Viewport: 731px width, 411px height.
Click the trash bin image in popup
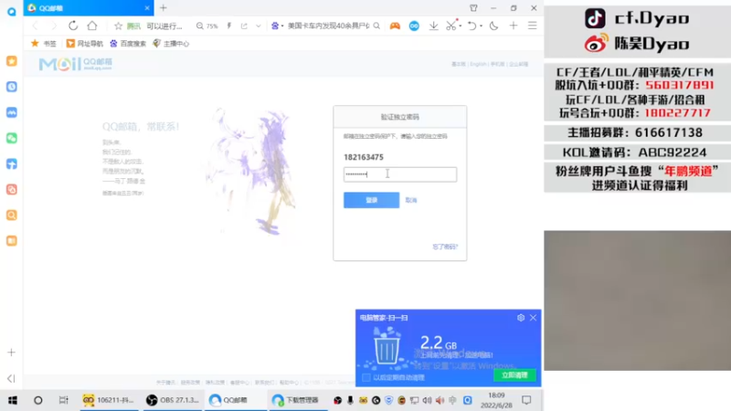[x=386, y=347]
